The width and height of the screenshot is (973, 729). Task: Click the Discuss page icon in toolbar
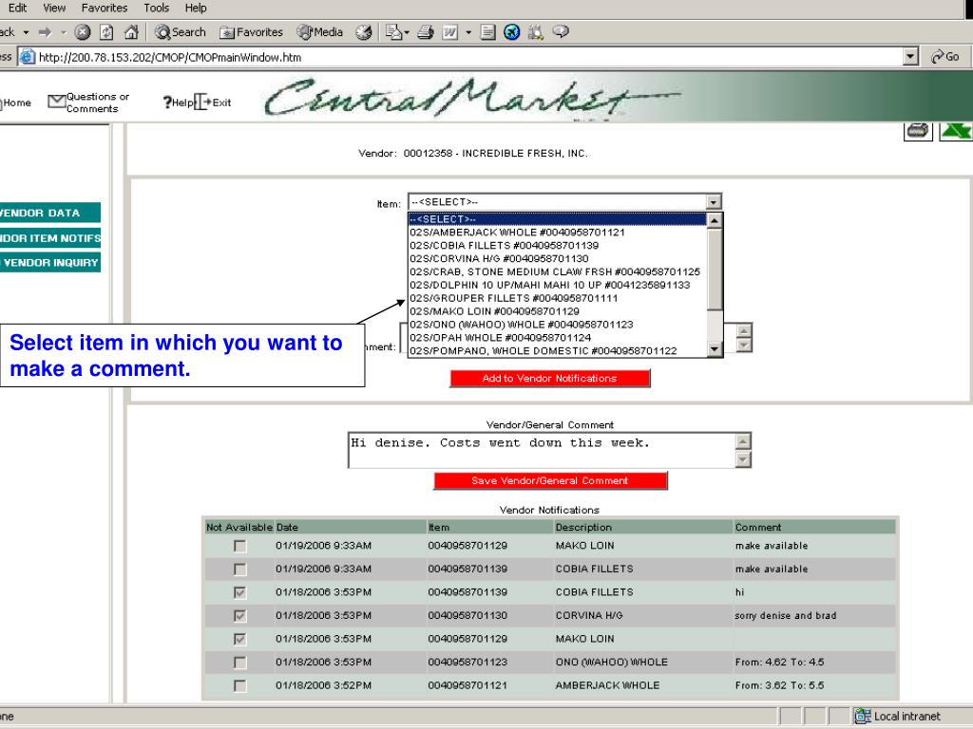[487, 32]
